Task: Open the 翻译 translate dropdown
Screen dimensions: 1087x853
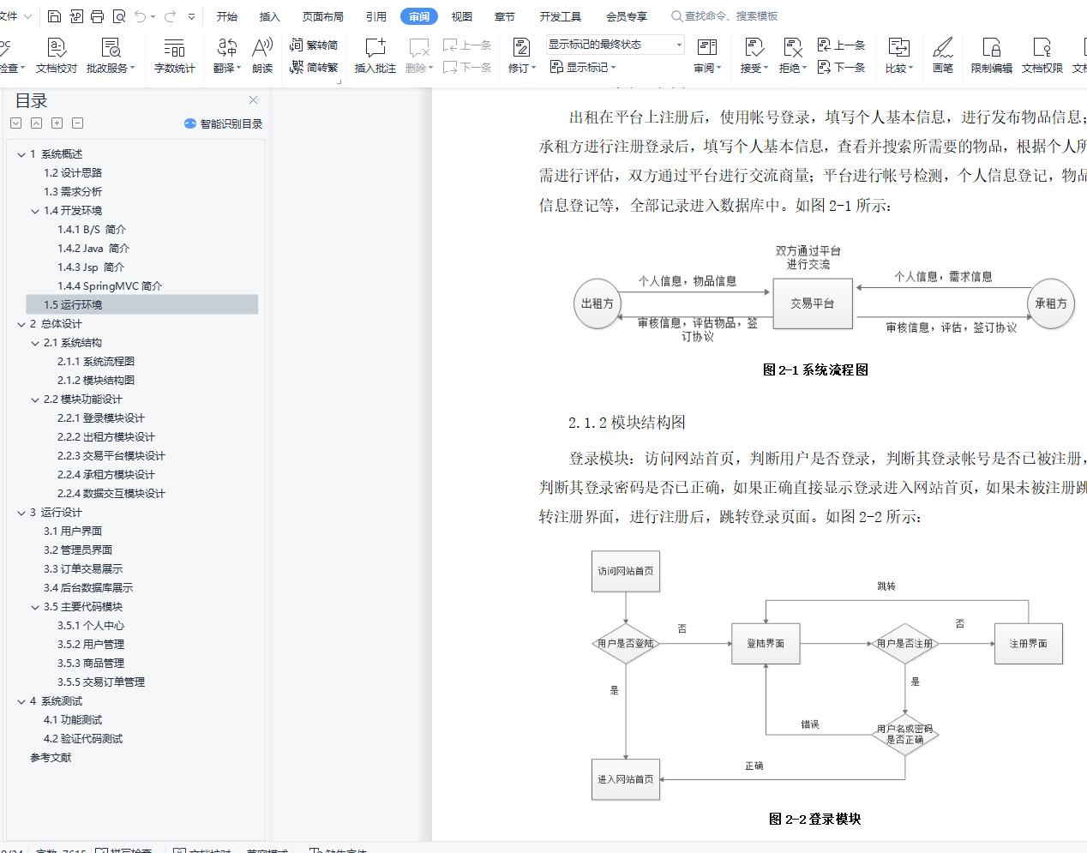Action: (x=226, y=68)
